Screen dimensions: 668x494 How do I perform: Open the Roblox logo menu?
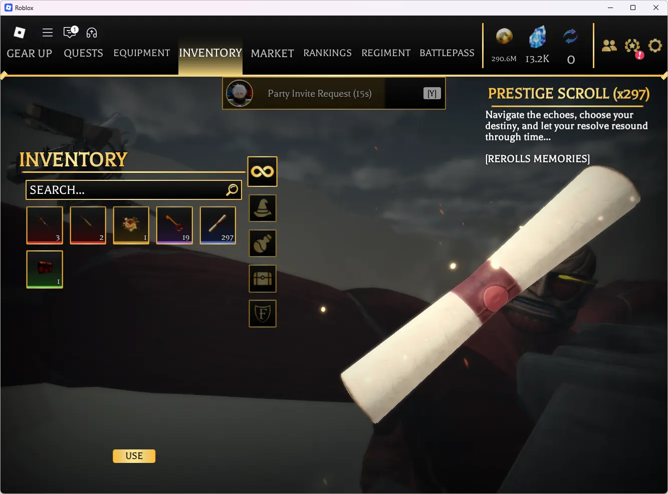[20, 33]
